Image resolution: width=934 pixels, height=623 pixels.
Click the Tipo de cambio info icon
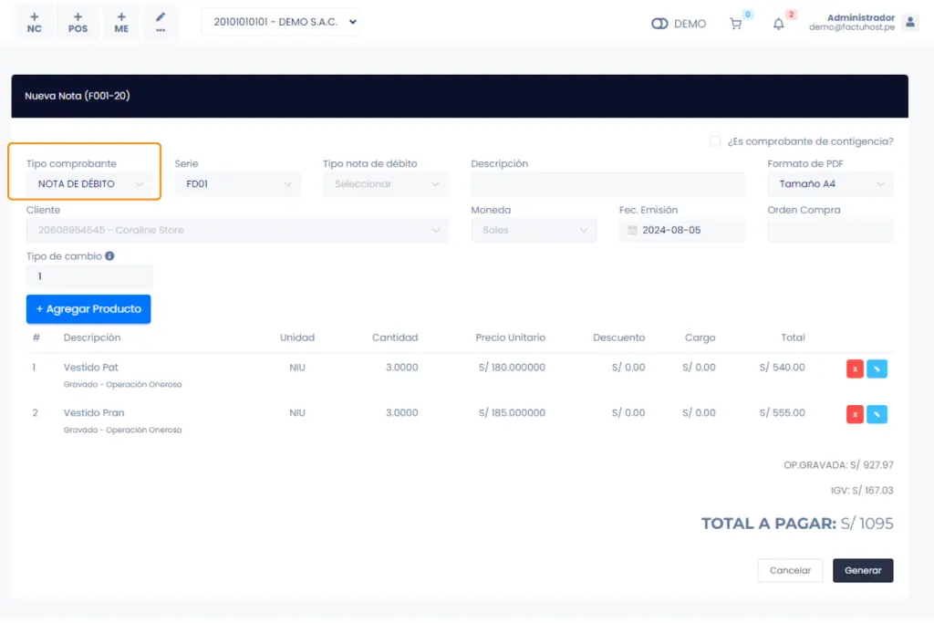(x=109, y=256)
